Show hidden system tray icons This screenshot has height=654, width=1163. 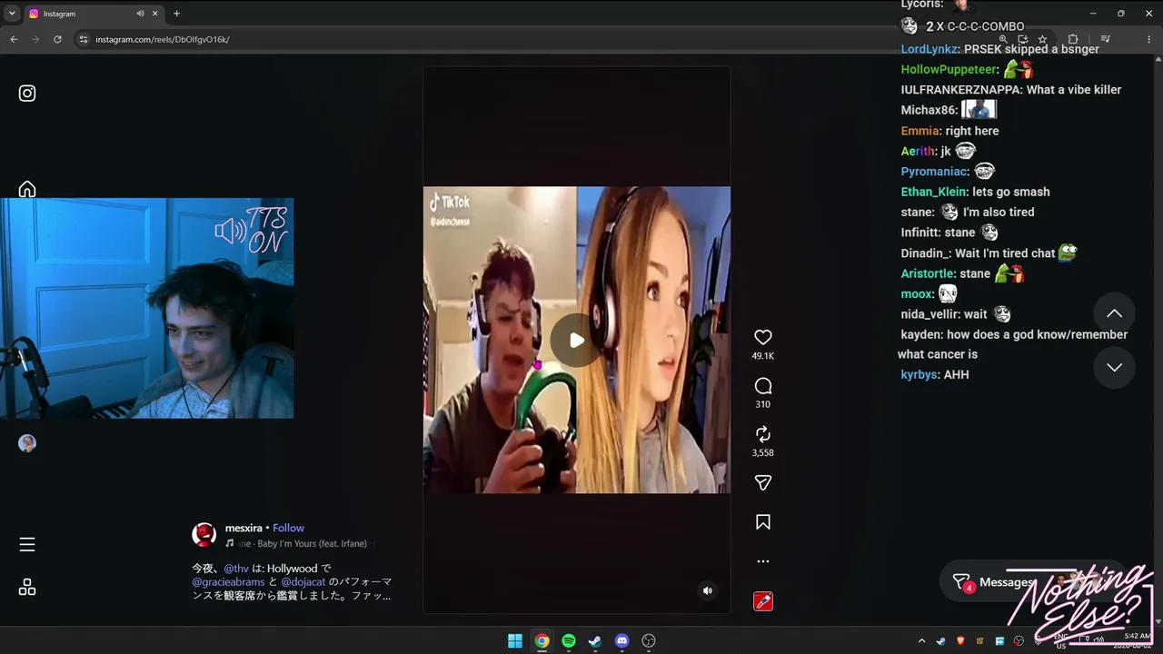click(x=921, y=640)
